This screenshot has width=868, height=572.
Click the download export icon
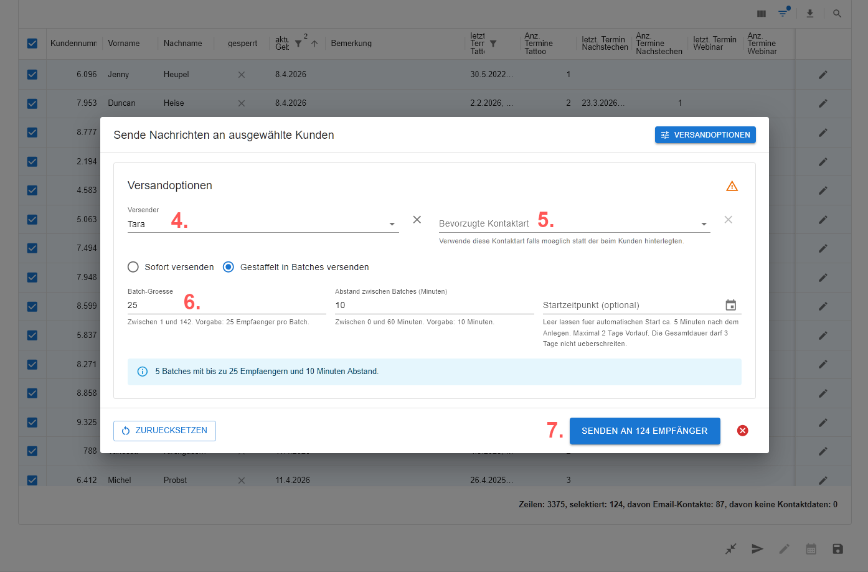click(x=810, y=14)
